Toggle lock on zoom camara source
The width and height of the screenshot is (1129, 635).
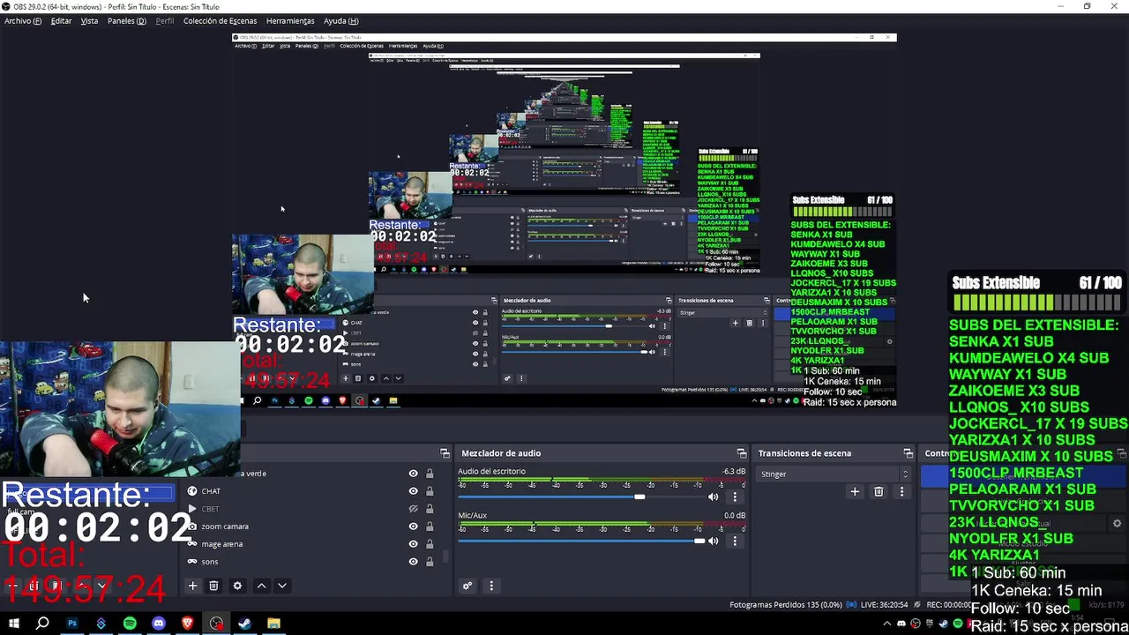point(430,527)
